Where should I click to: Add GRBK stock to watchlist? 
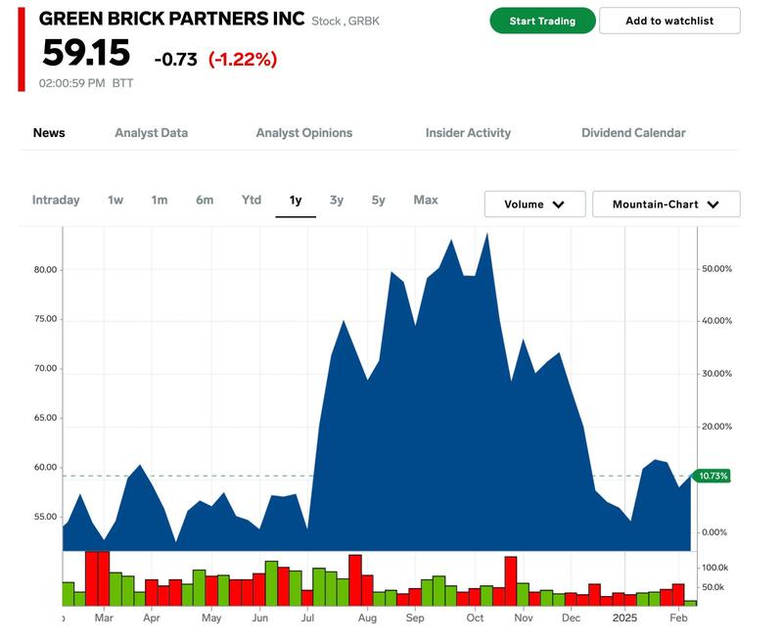[x=669, y=21]
